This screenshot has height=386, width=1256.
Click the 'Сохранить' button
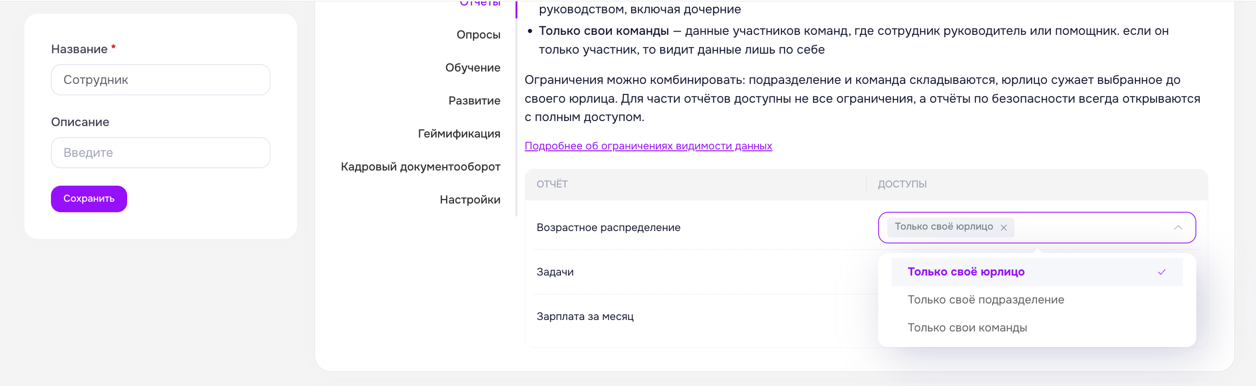[89, 199]
